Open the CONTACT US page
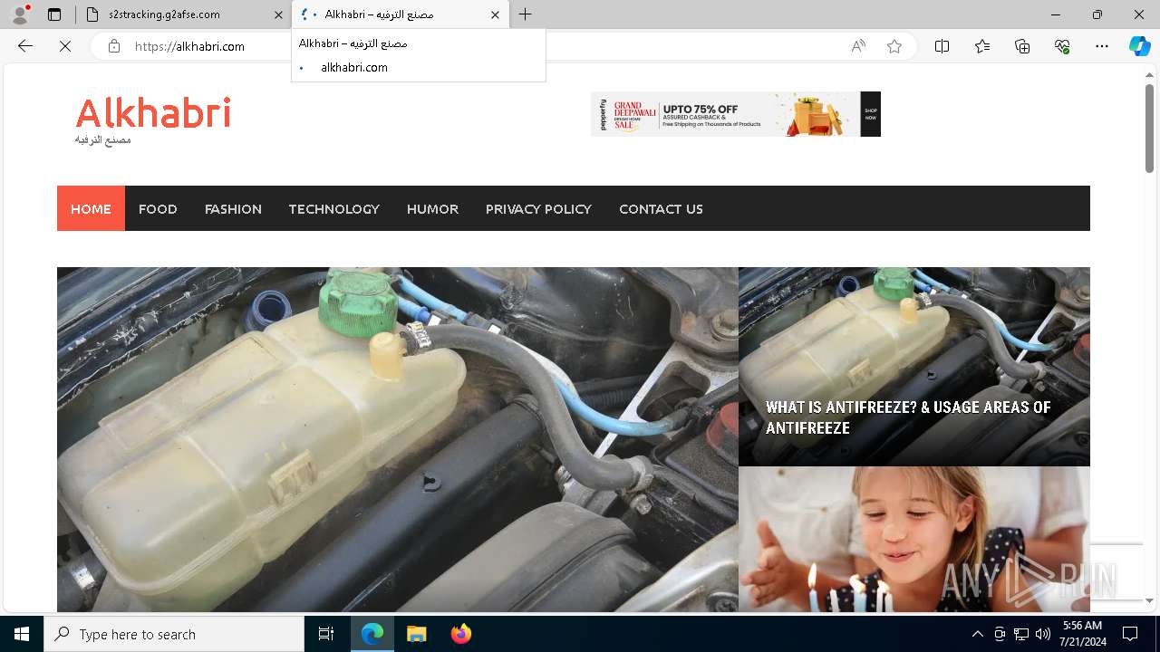 point(661,208)
